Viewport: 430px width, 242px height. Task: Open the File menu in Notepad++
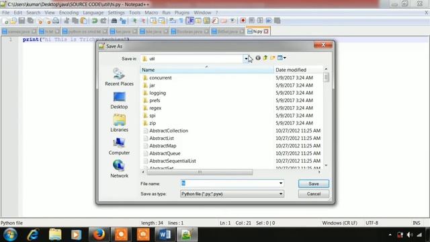pos(6,13)
